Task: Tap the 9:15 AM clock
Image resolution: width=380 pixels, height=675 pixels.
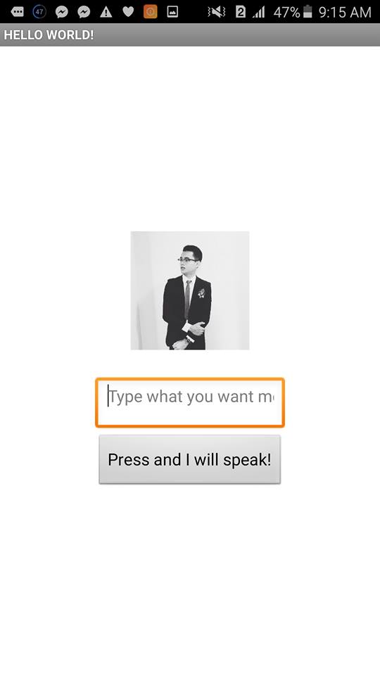Action: [x=345, y=12]
